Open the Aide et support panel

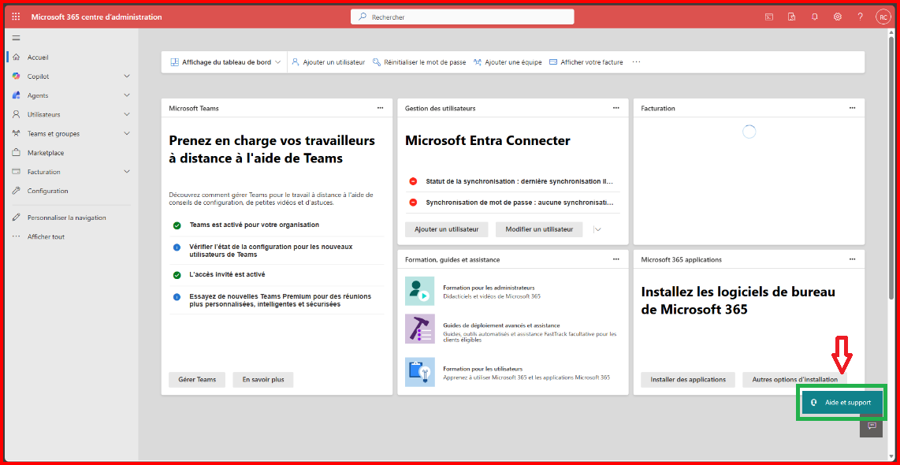coord(842,403)
